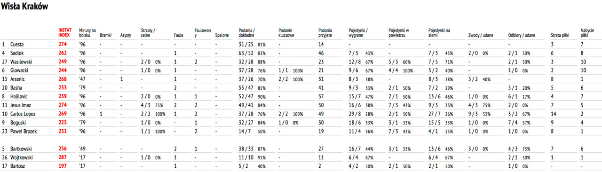Select the Podanie kluczowe column header
Viewport: 602px width, 172px height.
tap(286, 32)
